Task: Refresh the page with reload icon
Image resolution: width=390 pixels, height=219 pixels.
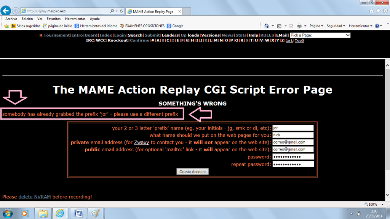Action: pos(121,11)
